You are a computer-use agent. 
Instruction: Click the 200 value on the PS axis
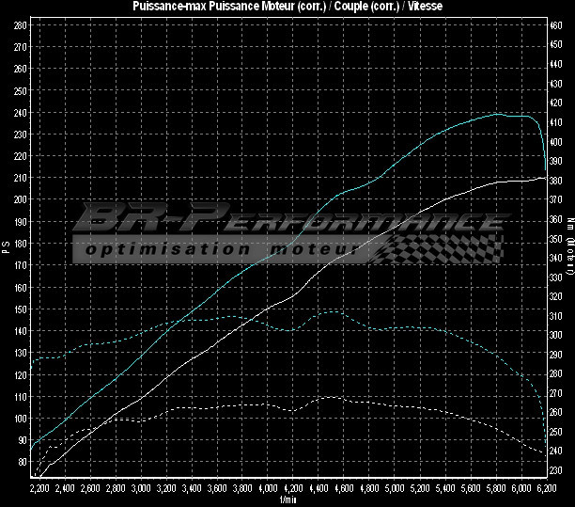point(21,199)
